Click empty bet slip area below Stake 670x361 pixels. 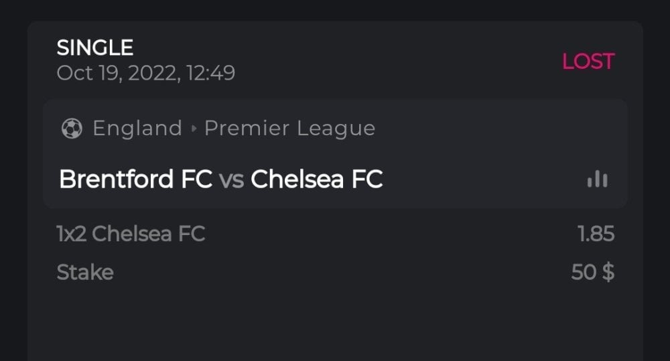[335, 321]
